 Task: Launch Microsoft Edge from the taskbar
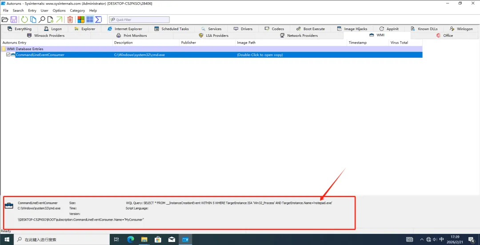point(131,240)
